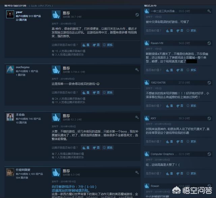Click the thumbs-up icon beside KKY's review
Screen dimensions: 216x198
(x=147, y=118)
